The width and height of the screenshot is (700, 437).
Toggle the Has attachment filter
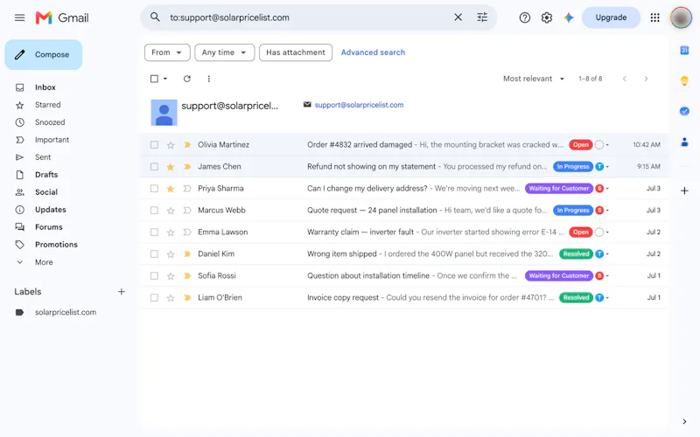(296, 52)
